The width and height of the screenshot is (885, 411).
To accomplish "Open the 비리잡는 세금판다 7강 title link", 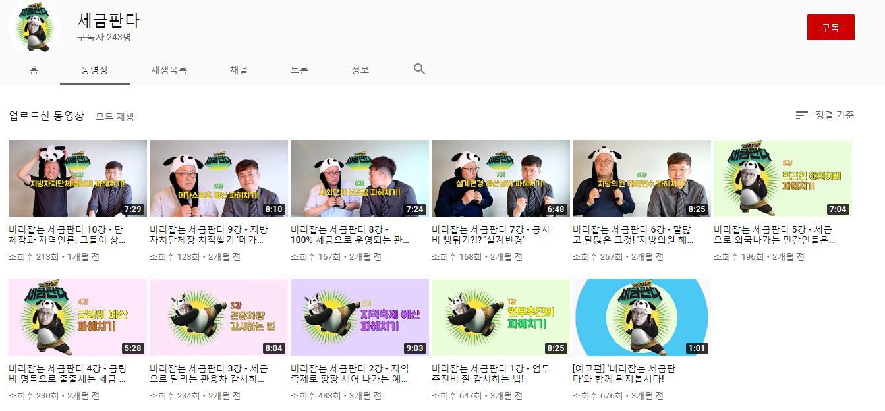I will (491, 235).
